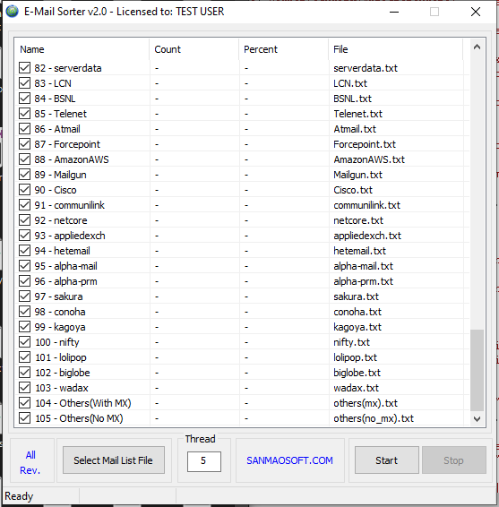Viewport: 499px width, 507px height.
Task: Toggle the 88 - AmazonAWS checkbox
Action: click(x=24, y=159)
